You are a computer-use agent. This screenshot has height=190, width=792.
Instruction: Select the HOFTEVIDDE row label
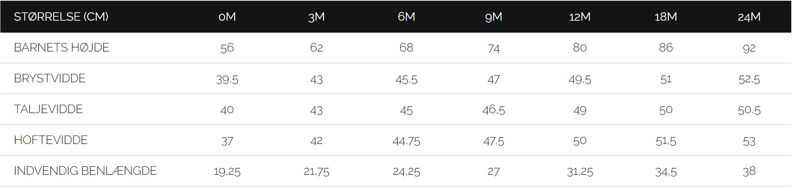(51, 140)
